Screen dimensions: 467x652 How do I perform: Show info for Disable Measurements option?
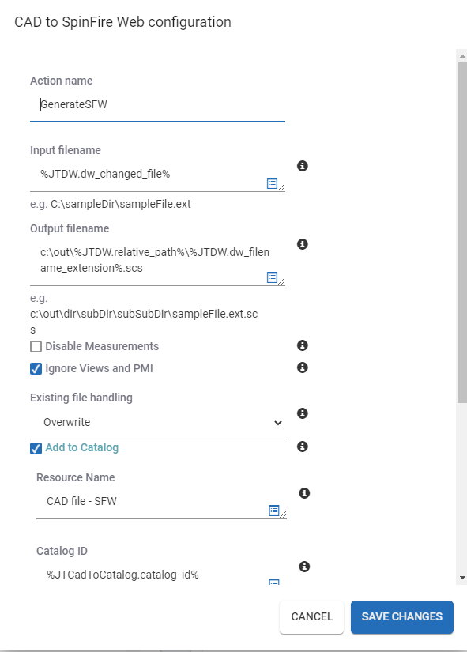(x=303, y=345)
